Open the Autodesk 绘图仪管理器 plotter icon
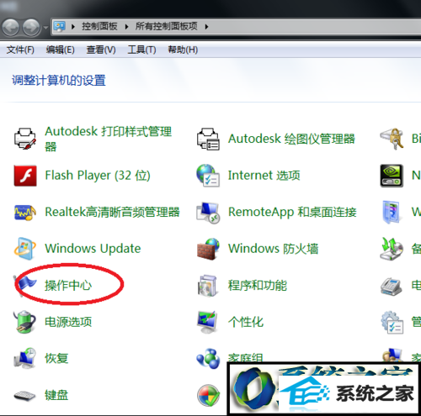Viewport: 421px width, 416px height. pyautogui.click(x=208, y=139)
